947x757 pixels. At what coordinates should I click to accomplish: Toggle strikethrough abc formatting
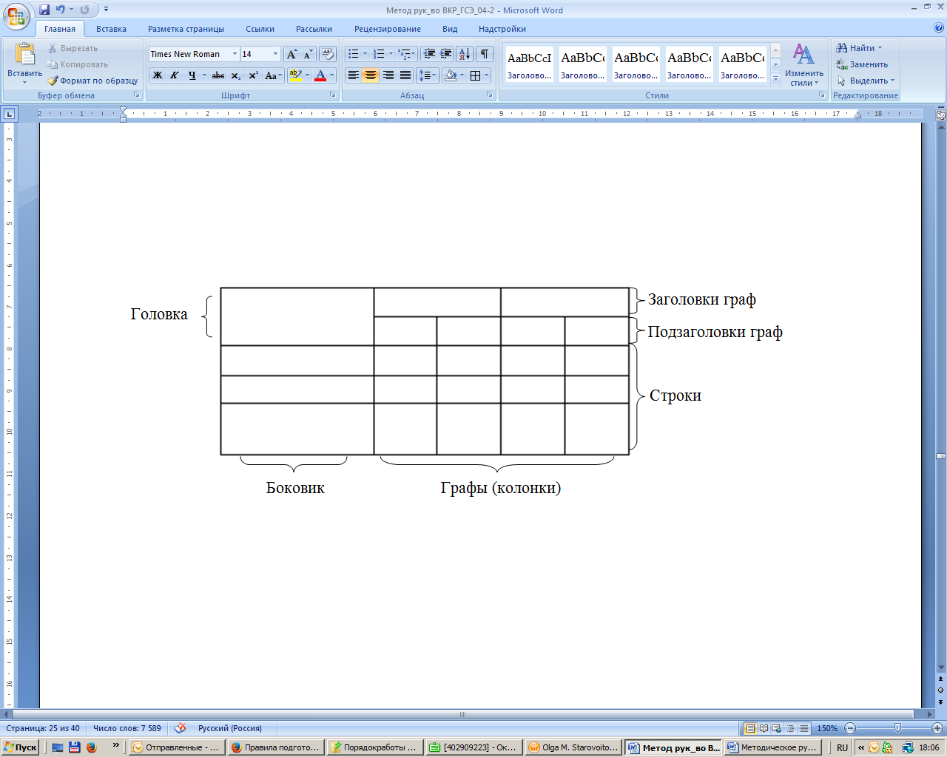coord(218,75)
